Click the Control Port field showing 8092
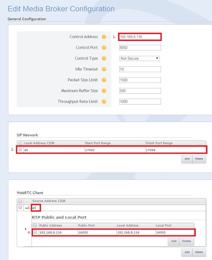 click(140, 48)
